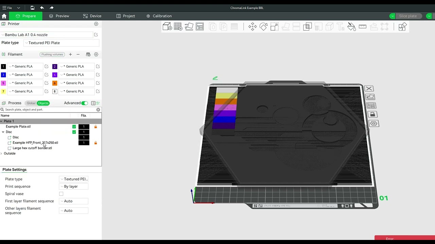Enable the Spiral vase checkbox

61,194
